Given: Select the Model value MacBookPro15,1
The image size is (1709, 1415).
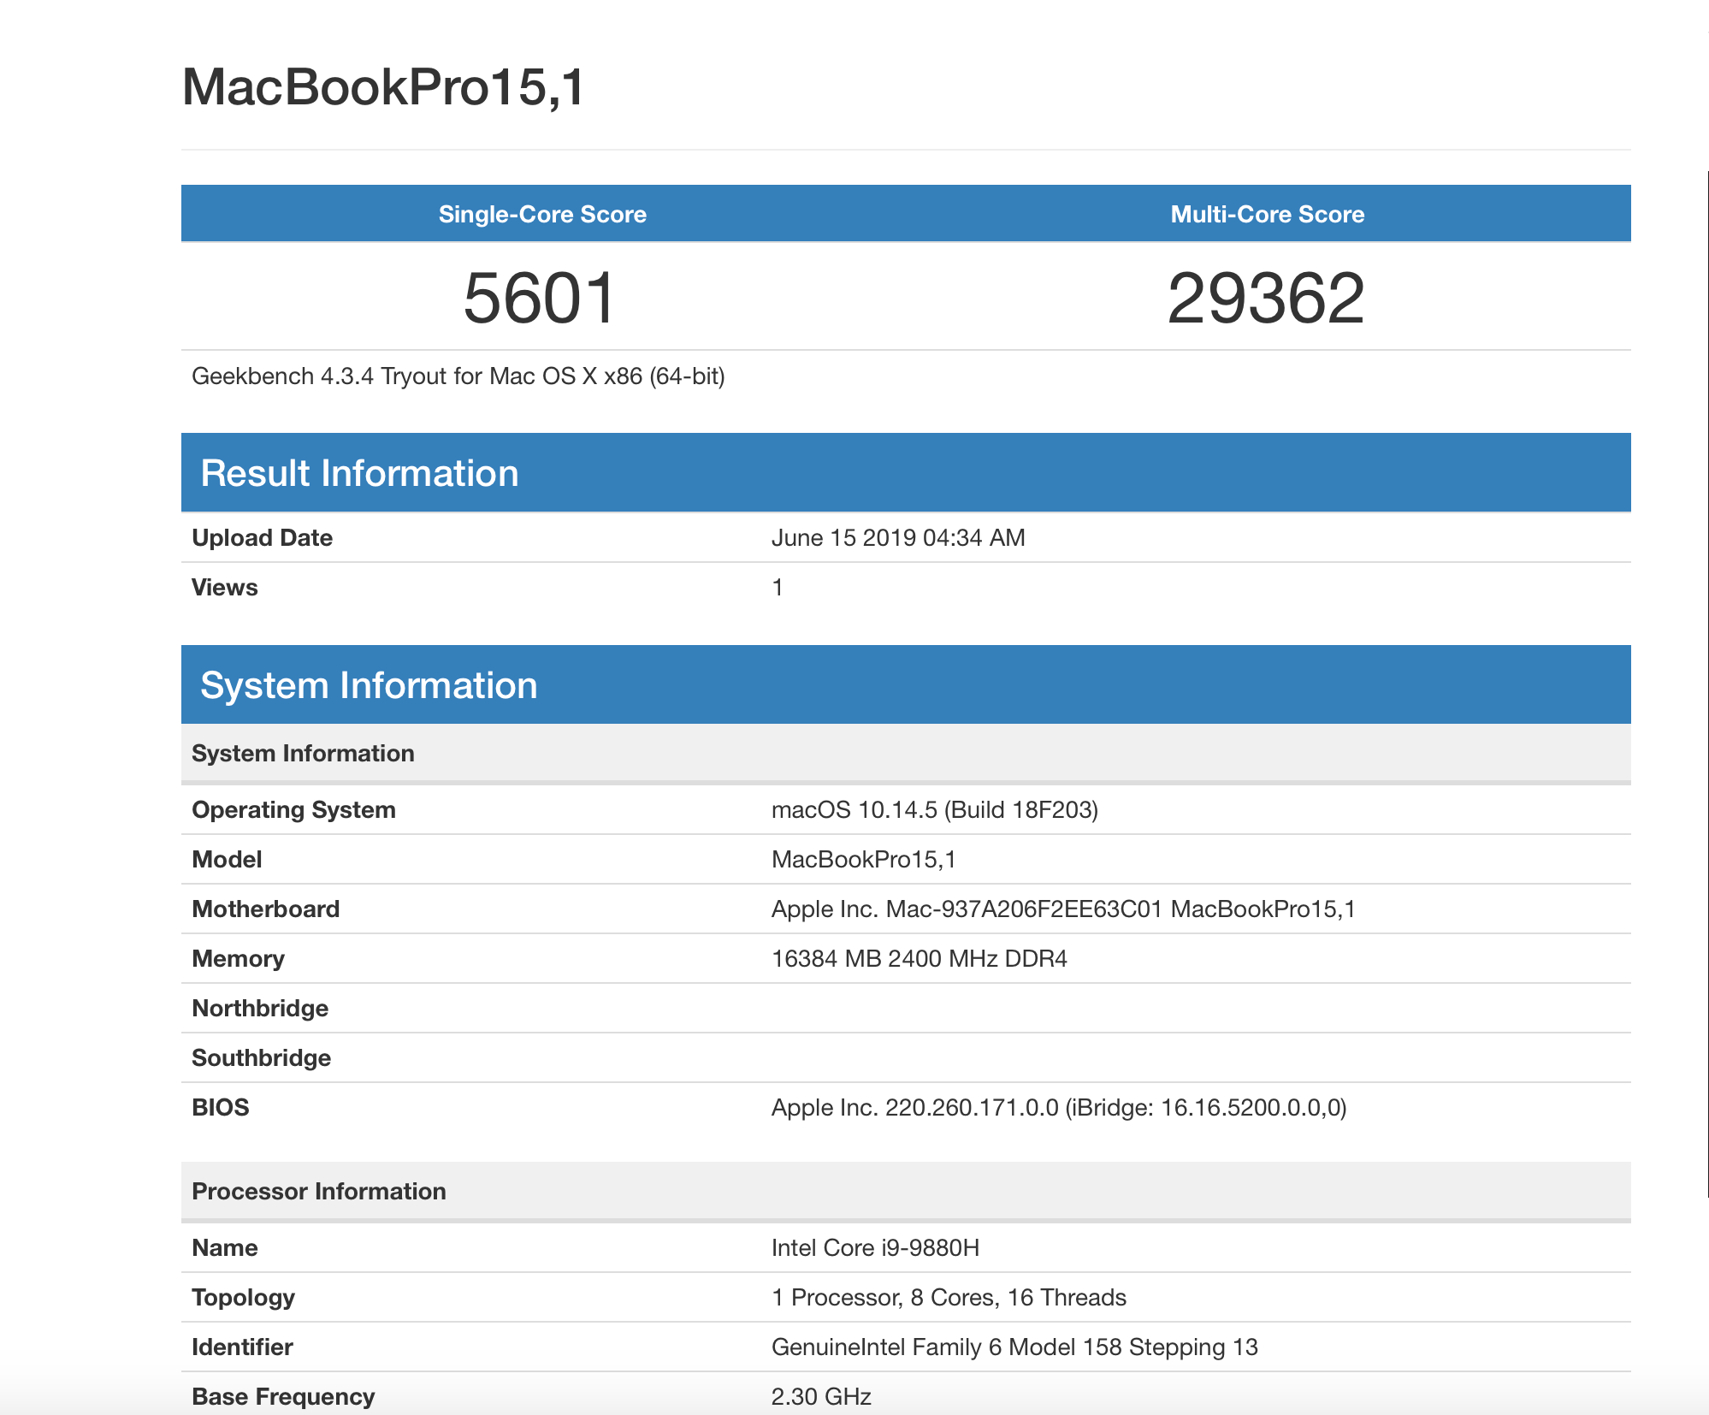Looking at the screenshot, I should (864, 860).
